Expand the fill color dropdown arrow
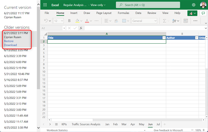 click(81, 21)
